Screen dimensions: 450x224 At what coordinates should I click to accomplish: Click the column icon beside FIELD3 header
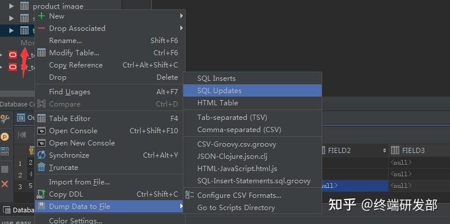(395, 150)
